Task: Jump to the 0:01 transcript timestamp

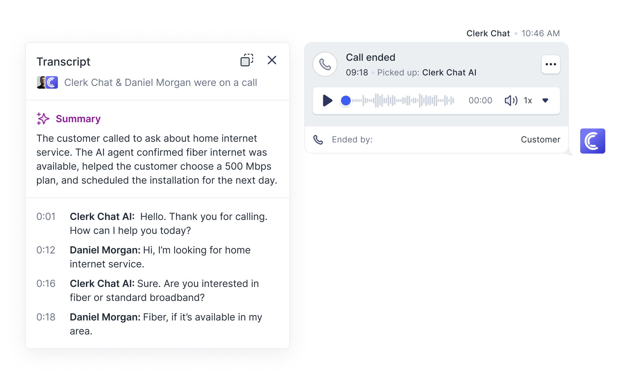Action: [x=46, y=216]
